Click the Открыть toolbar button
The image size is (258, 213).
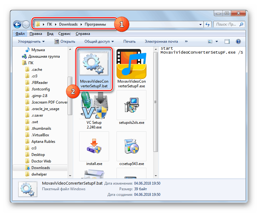tap(65, 41)
